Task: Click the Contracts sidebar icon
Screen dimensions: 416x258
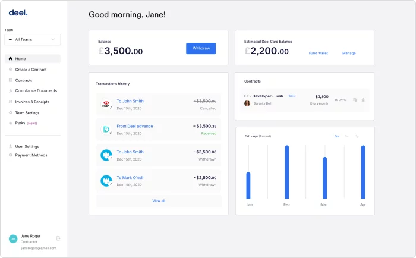Action: [10, 80]
